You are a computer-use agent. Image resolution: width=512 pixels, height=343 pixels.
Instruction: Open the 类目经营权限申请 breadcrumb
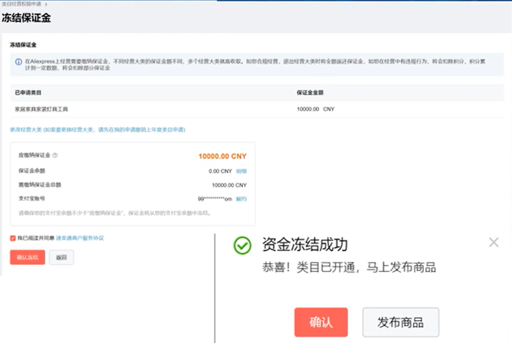(x=22, y=4)
